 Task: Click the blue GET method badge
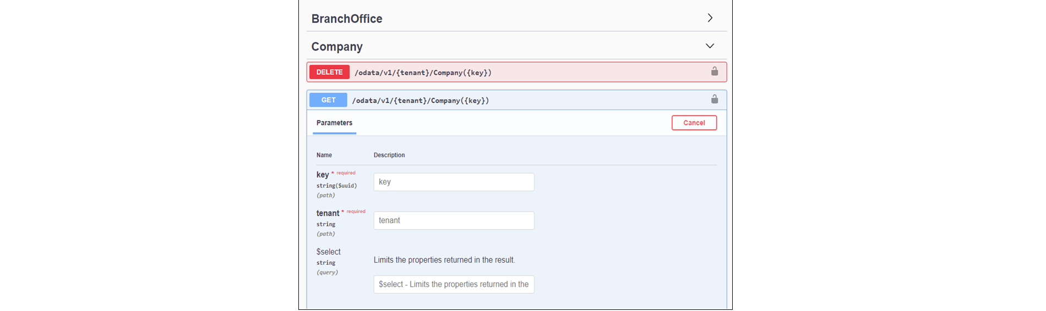[x=328, y=100]
